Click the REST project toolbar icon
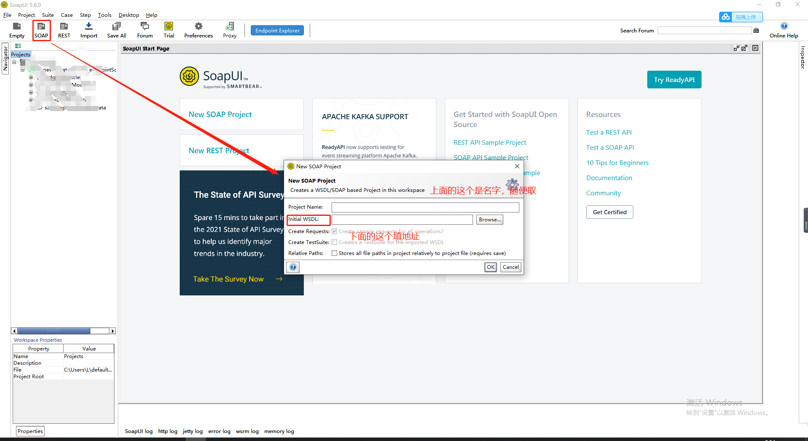The image size is (808, 441). (x=64, y=27)
